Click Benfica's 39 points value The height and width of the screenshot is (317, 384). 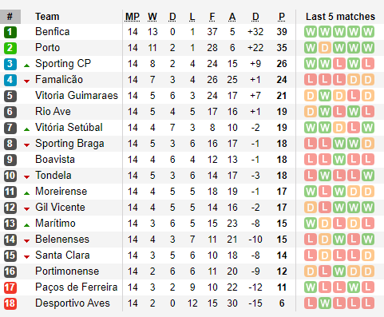click(282, 32)
